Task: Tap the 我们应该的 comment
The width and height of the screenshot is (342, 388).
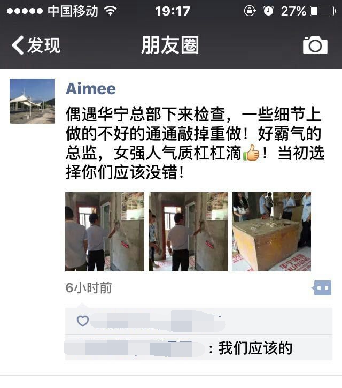Action: [x=255, y=348]
